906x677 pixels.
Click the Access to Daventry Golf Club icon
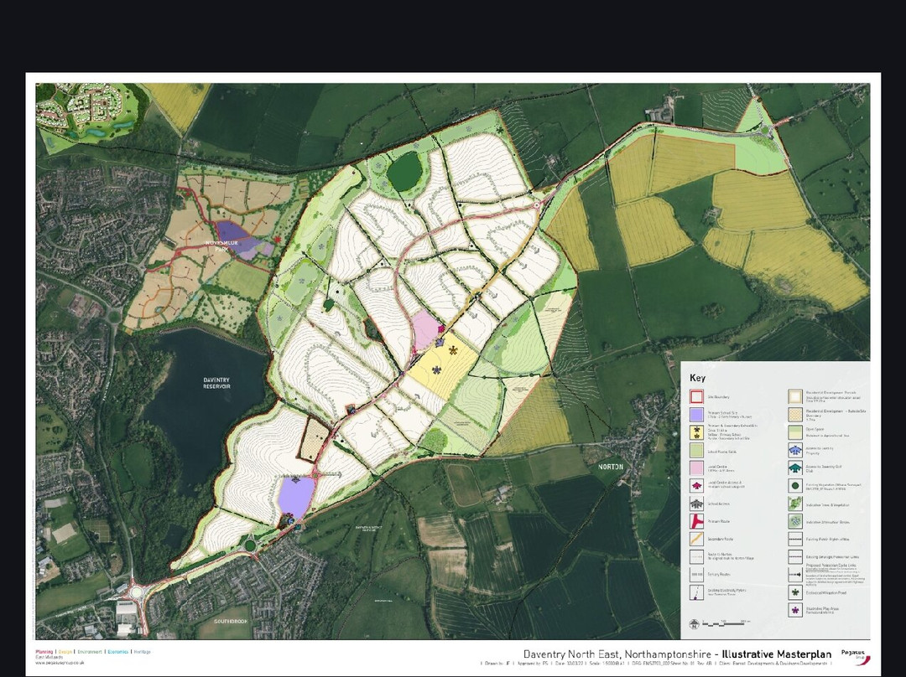[x=795, y=467]
